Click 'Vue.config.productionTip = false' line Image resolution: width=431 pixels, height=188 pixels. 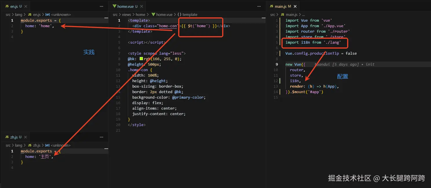(321, 54)
